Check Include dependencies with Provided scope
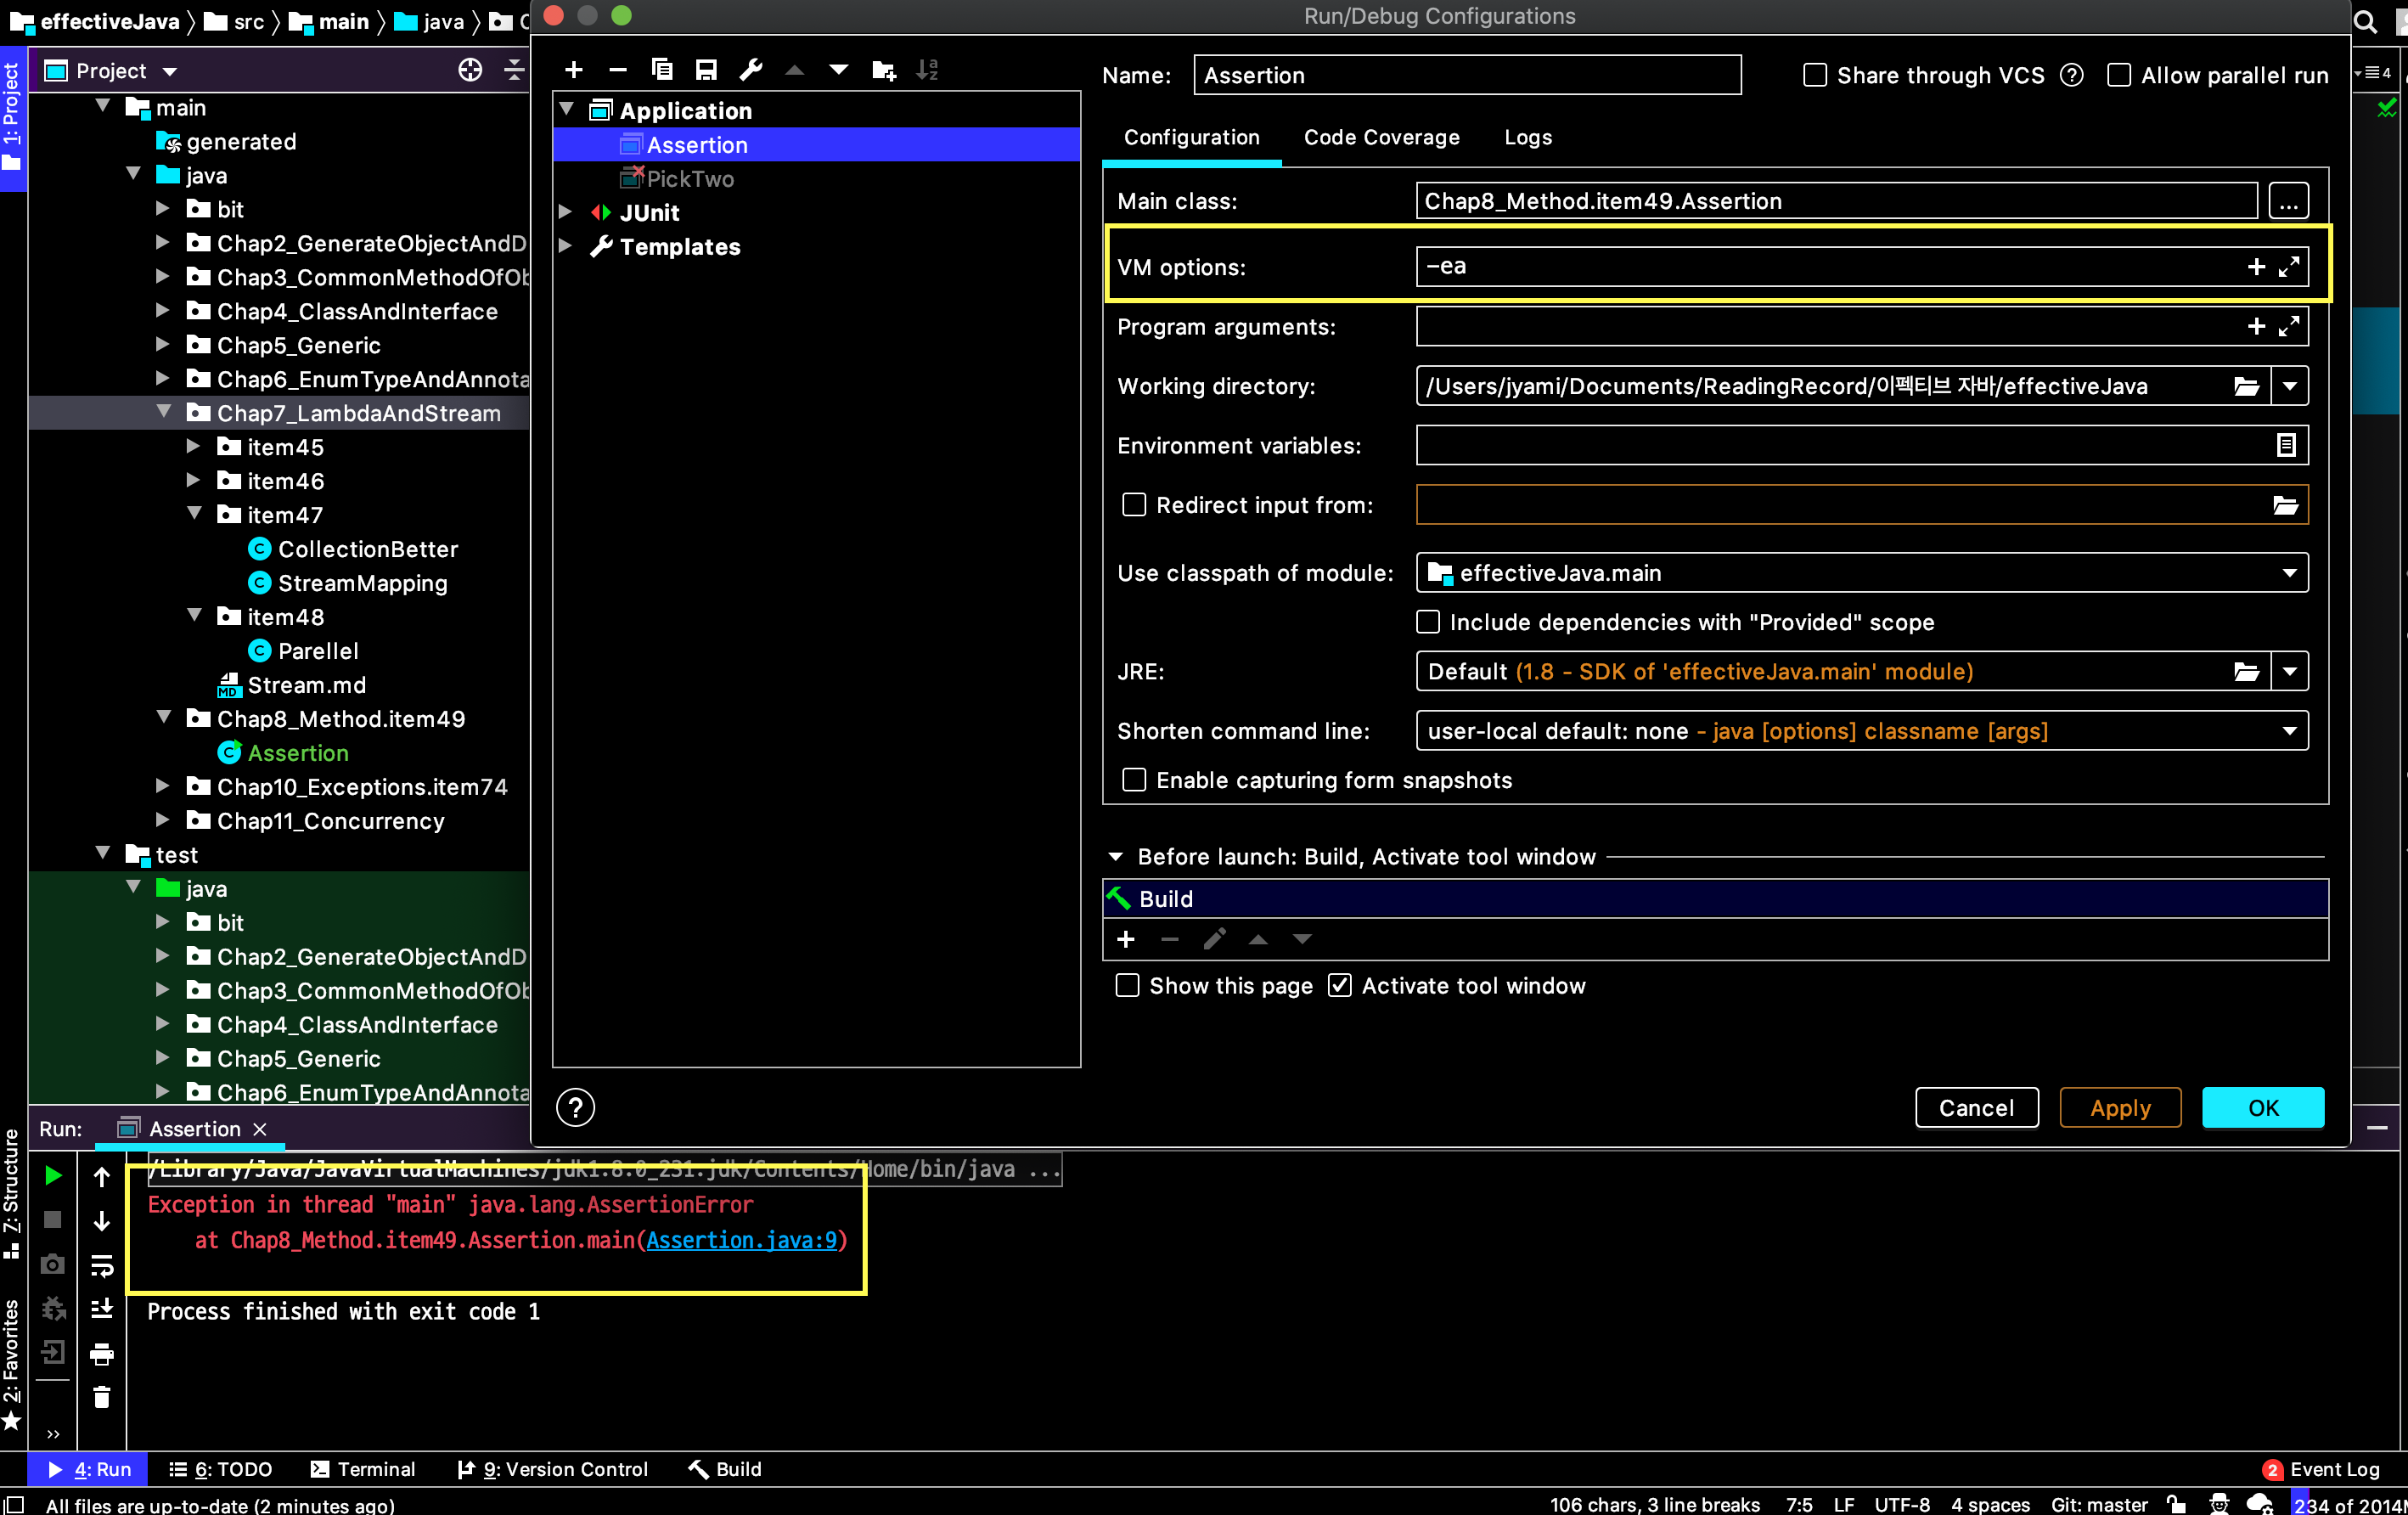 (1428, 622)
